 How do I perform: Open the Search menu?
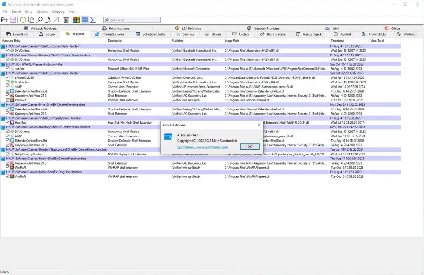tap(16, 11)
